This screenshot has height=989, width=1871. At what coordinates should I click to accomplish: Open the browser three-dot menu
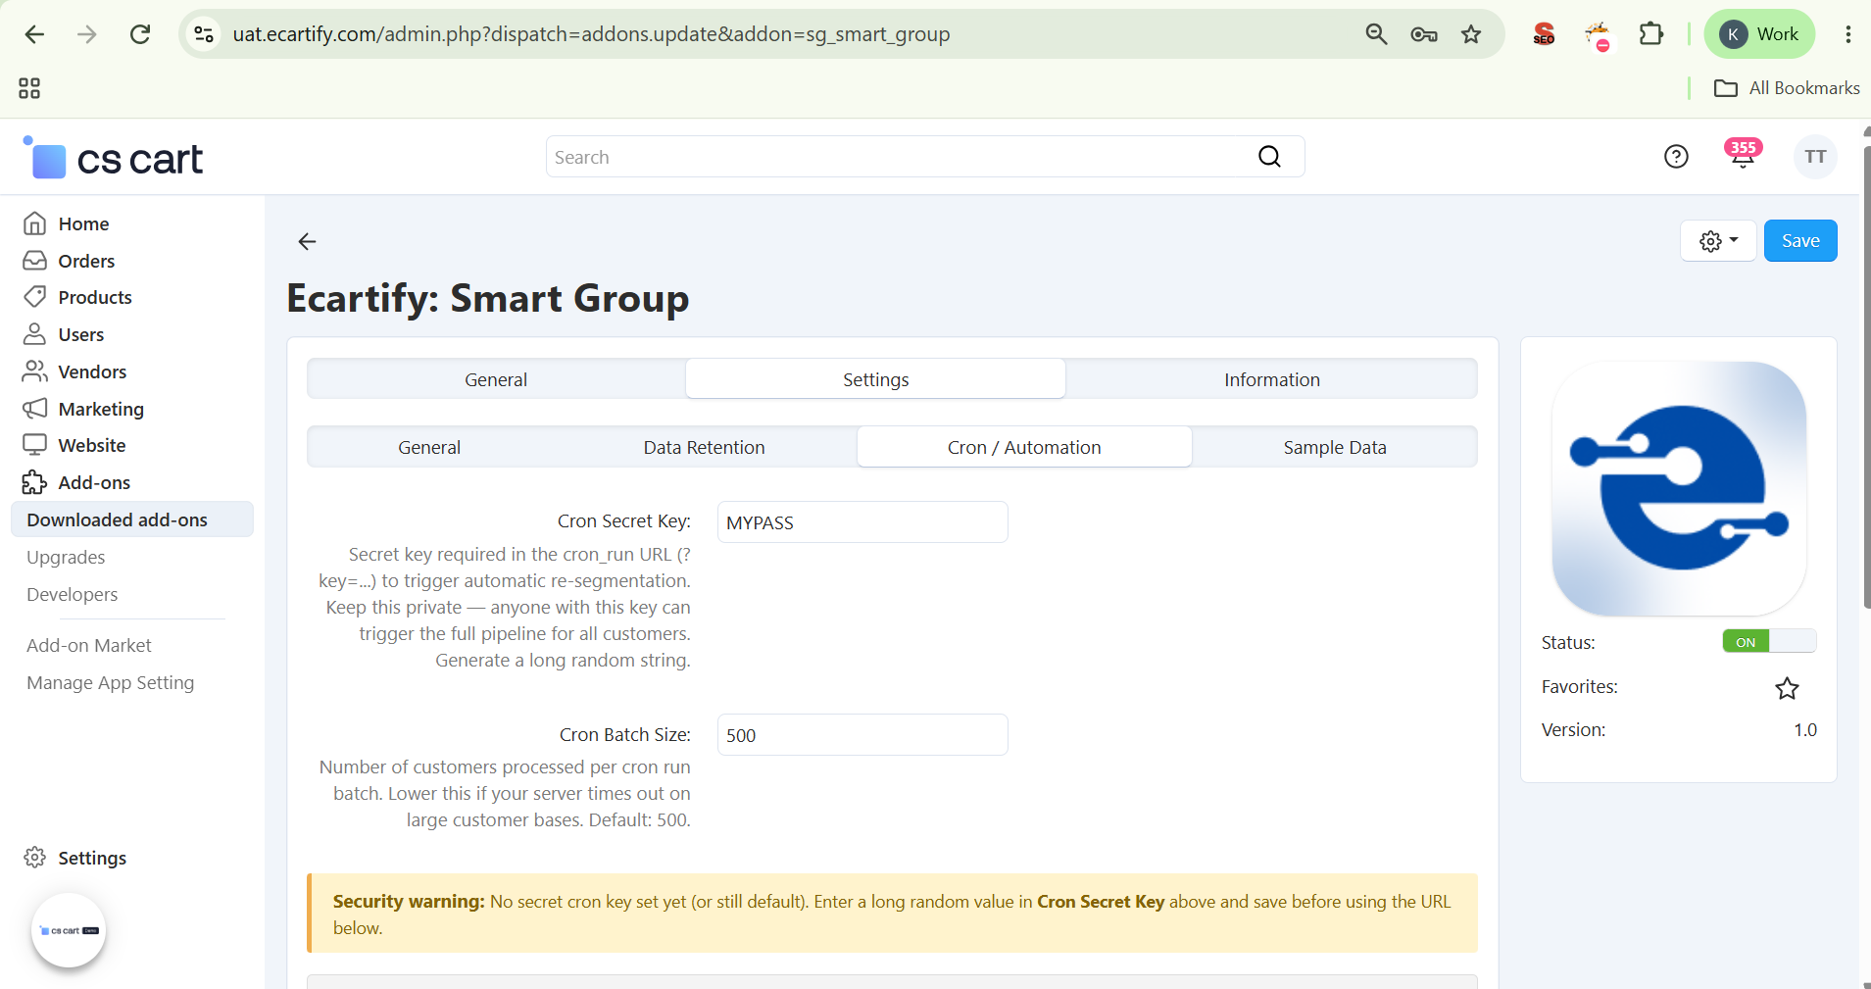[x=1847, y=34]
